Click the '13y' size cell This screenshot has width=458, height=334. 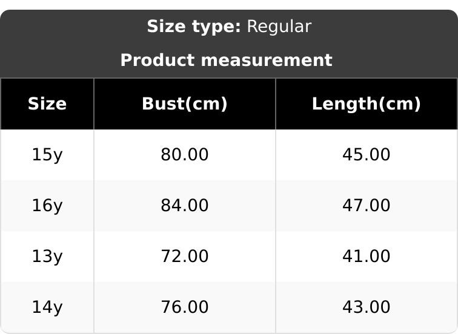tap(47, 257)
